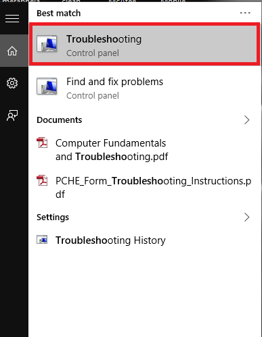The image size is (262, 337).
Task: Expand the Documents category arrow
Action: pyautogui.click(x=247, y=120)
